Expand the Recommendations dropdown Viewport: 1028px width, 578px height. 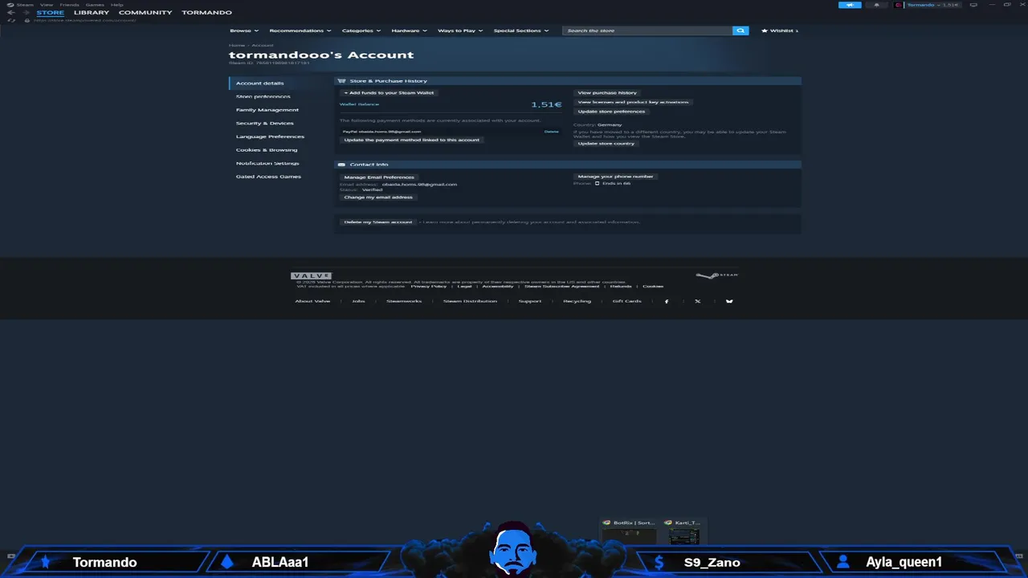300,31
